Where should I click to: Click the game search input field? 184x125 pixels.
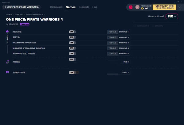tap(21, 7)
